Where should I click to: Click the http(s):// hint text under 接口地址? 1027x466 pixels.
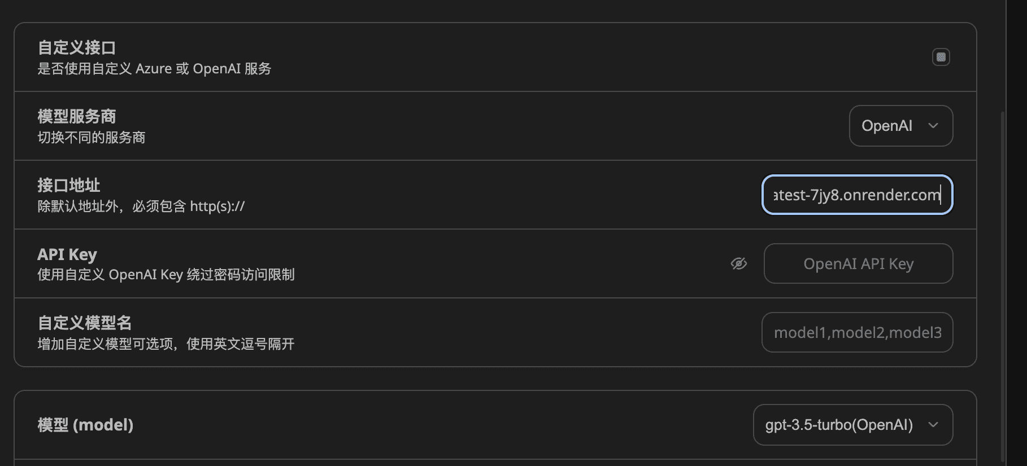click(217, 206)
